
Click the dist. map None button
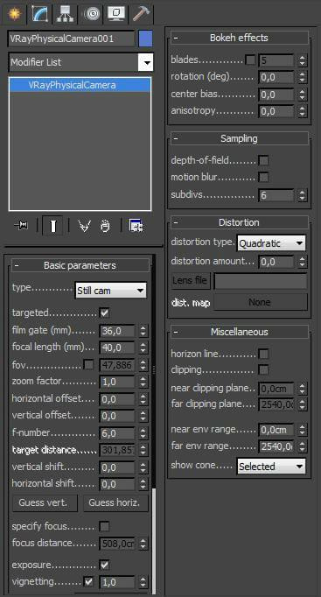point(260,302)
